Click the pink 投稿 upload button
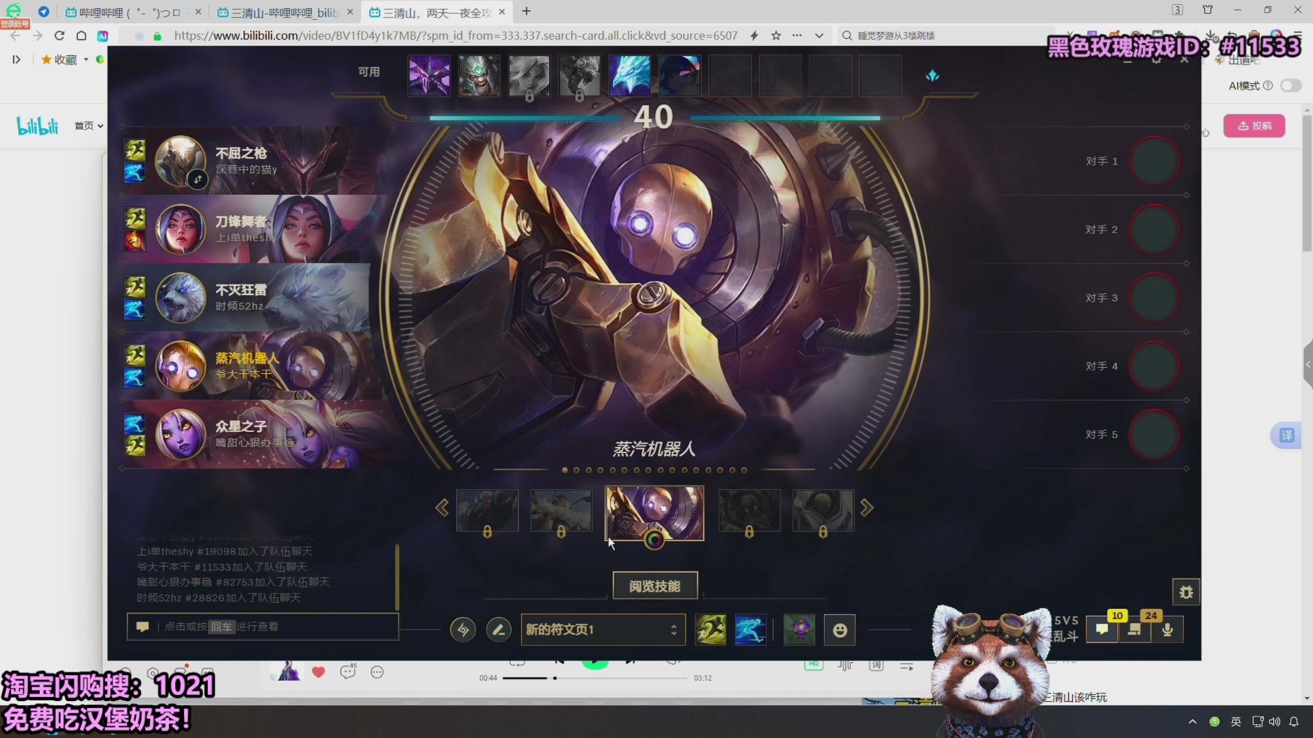 tap(1254, 126)
